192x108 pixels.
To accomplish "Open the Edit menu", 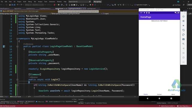I will pos(6,2).
